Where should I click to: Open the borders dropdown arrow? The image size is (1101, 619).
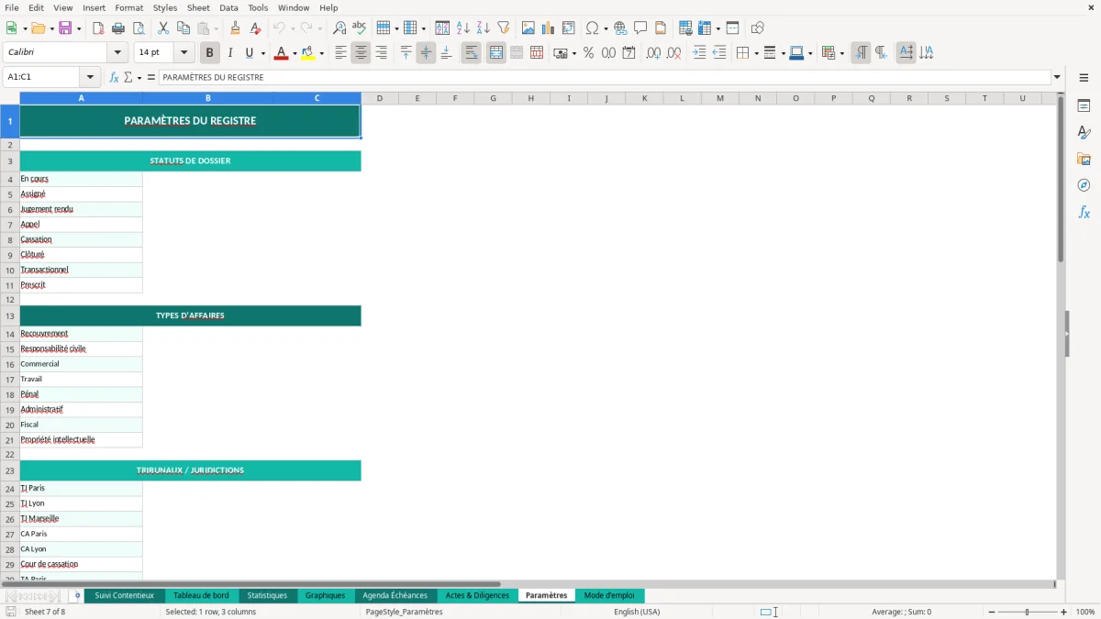pyautogui.click(x=755, y=53)
